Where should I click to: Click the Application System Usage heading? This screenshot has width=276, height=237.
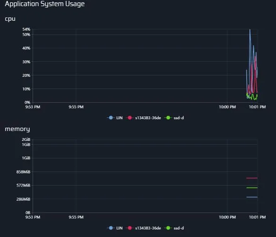click(x=45, y=4)
